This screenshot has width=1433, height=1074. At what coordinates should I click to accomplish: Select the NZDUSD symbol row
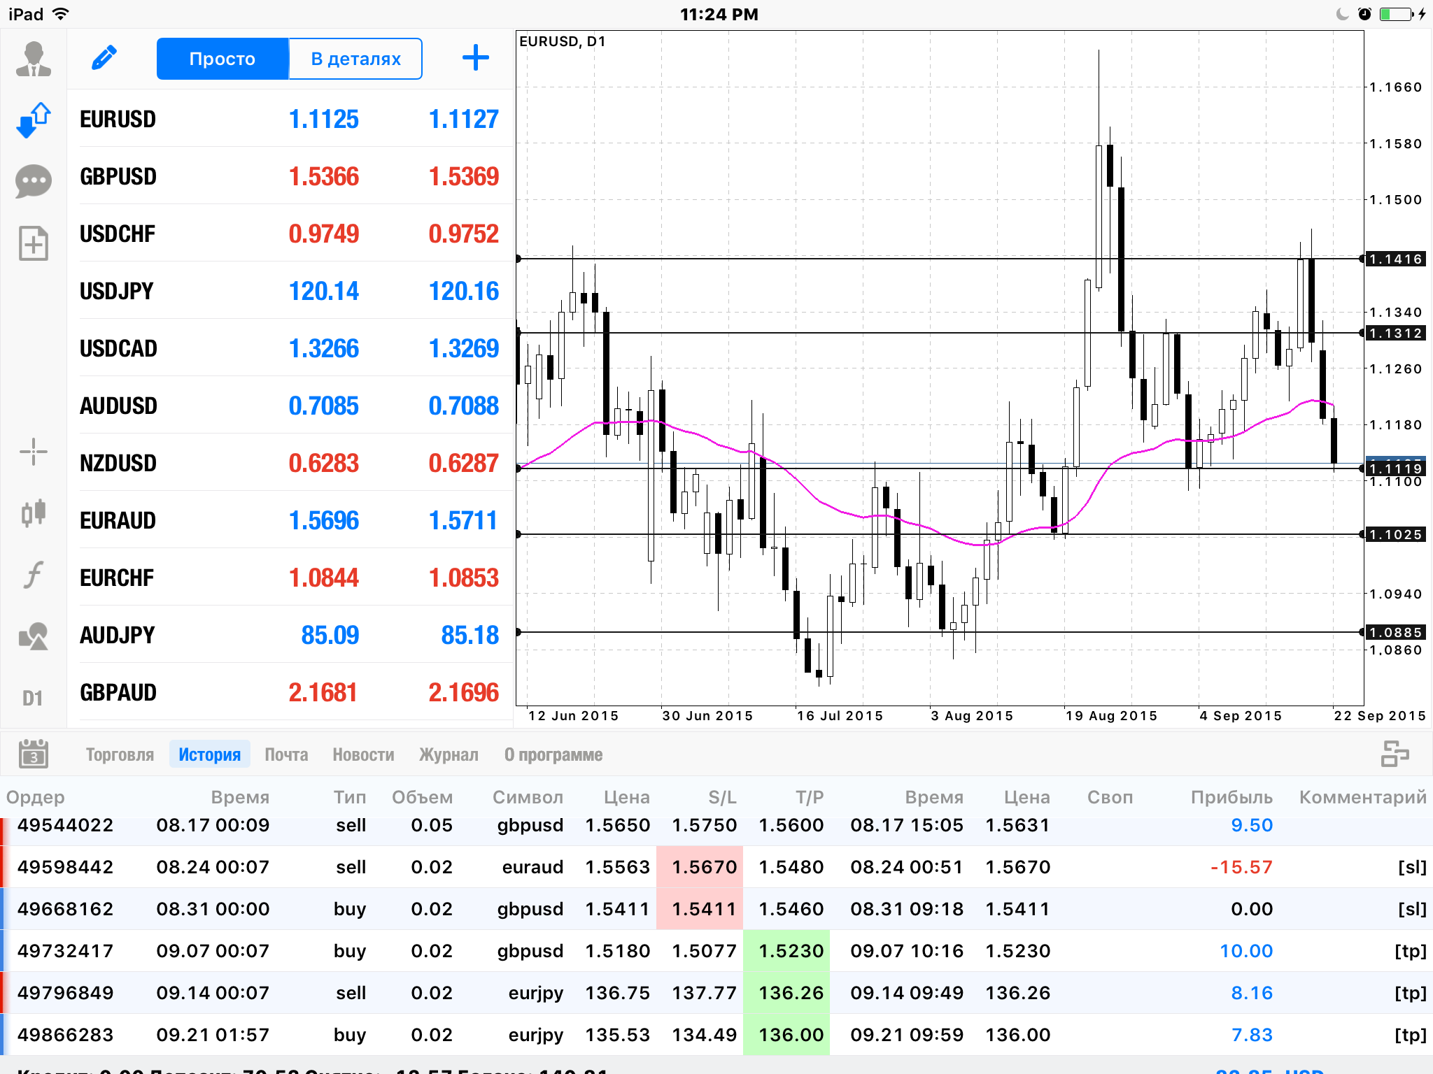[x=290, y=463]
